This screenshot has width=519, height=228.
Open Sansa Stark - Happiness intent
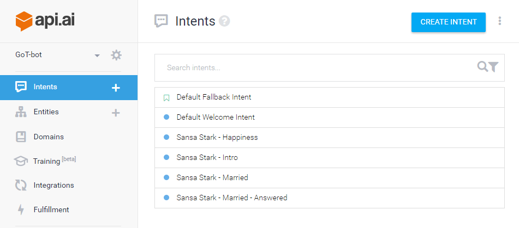coord(217,138)
